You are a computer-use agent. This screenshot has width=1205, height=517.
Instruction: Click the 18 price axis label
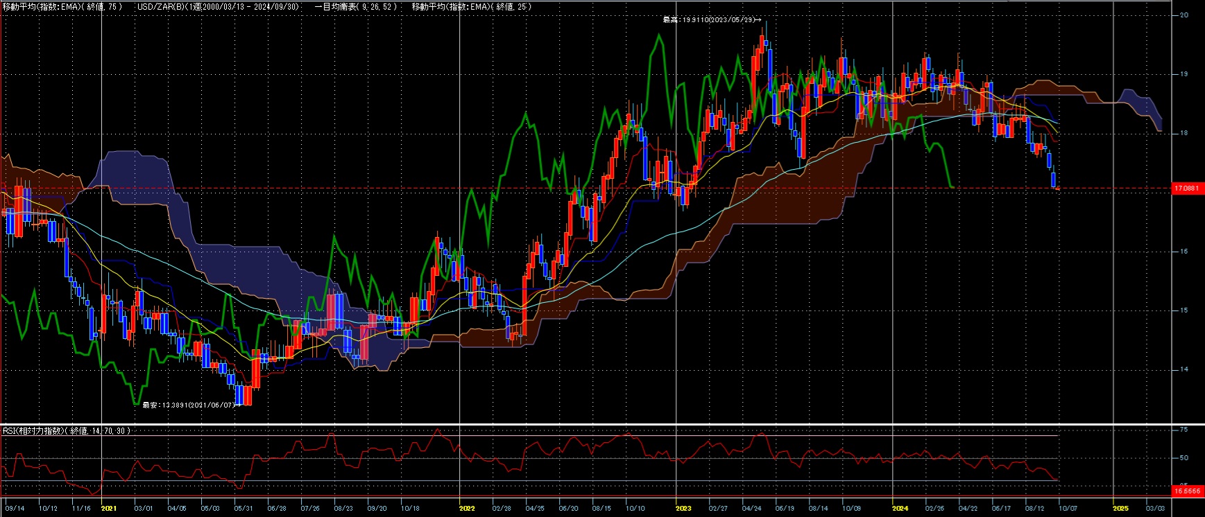[1184, 133]
